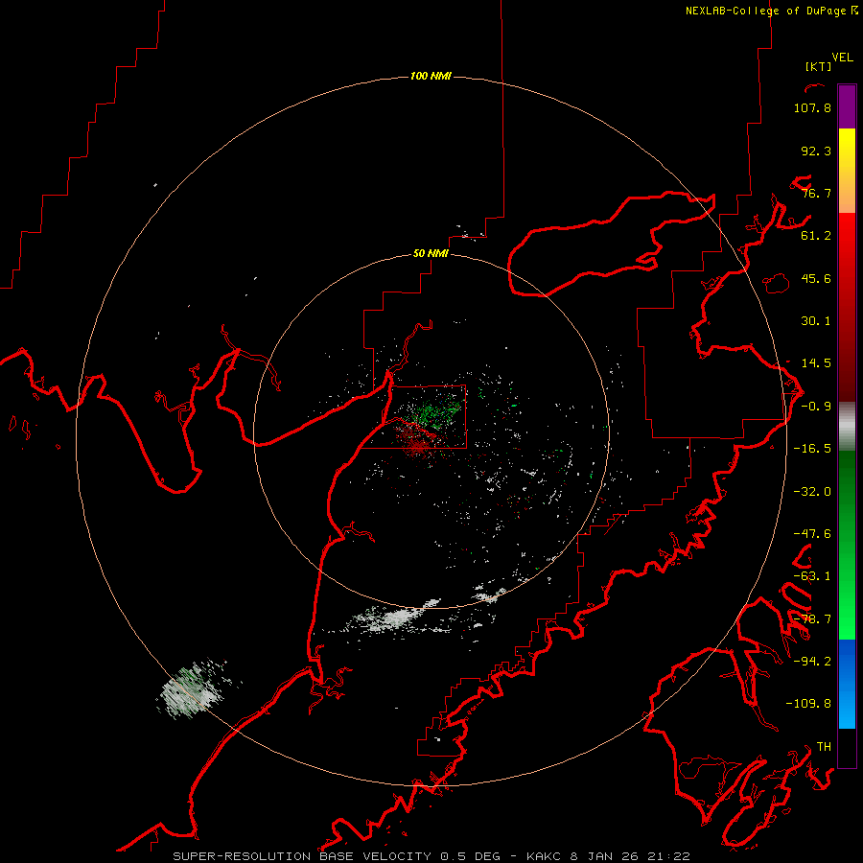Screen dimensions: 863x863
Task: Click the -16.5 legend value
Action: (812, 449)
